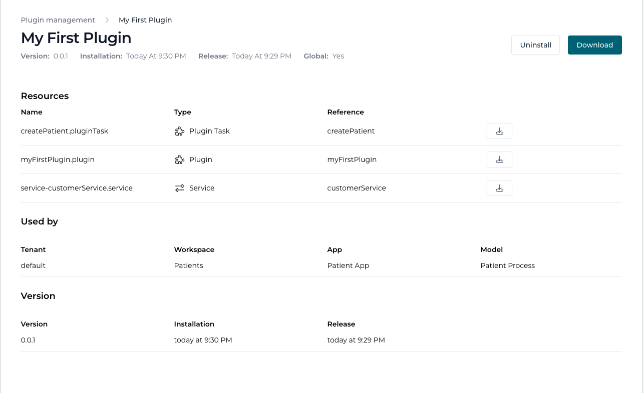
Task: Download the createPatient.pluginTask resource
Action: pos(499,131)
